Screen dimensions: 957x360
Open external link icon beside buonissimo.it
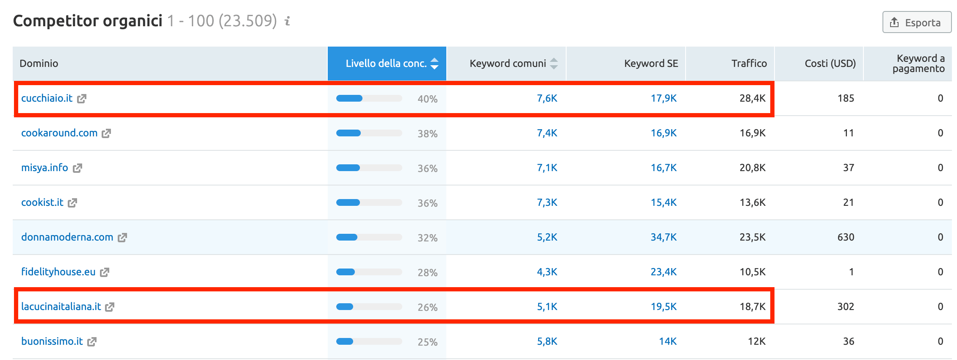[92, 342]
